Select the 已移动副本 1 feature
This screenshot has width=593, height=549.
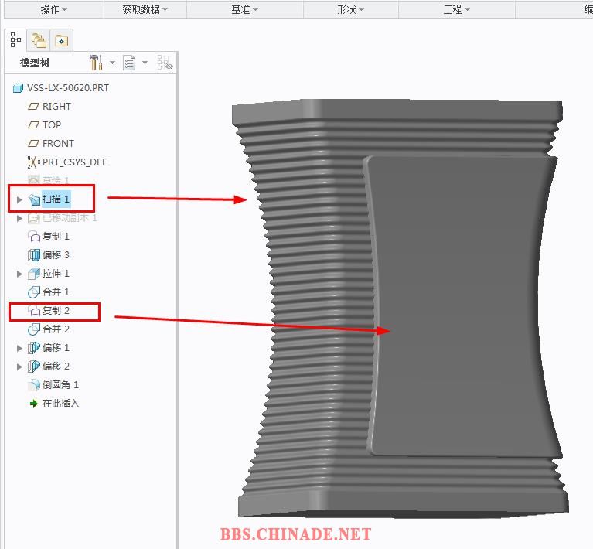tap(70, 218)
